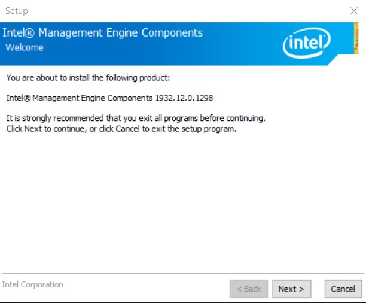Click the "strongly recommended" sentence
Screen dimensions: 366x303
135,118
